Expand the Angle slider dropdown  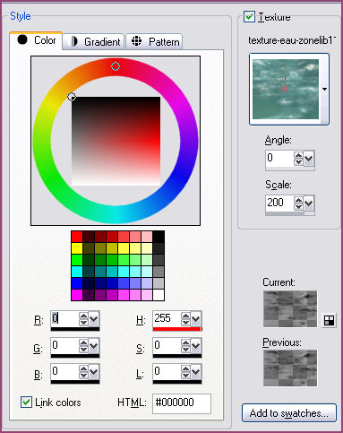(x=309, y=159)
